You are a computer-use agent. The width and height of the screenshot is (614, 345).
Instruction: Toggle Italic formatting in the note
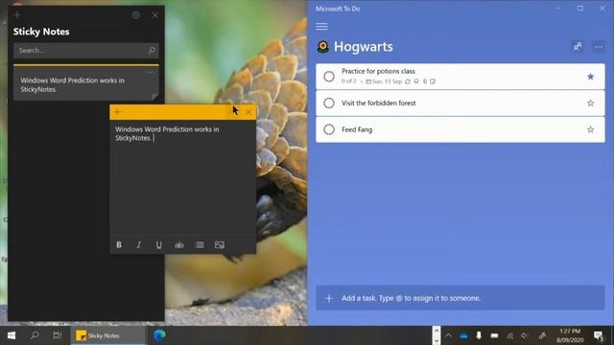coord(138,245)
